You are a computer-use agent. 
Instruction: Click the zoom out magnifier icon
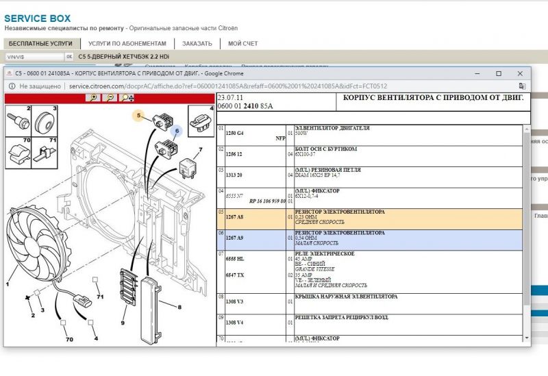[x=110, y=98]
